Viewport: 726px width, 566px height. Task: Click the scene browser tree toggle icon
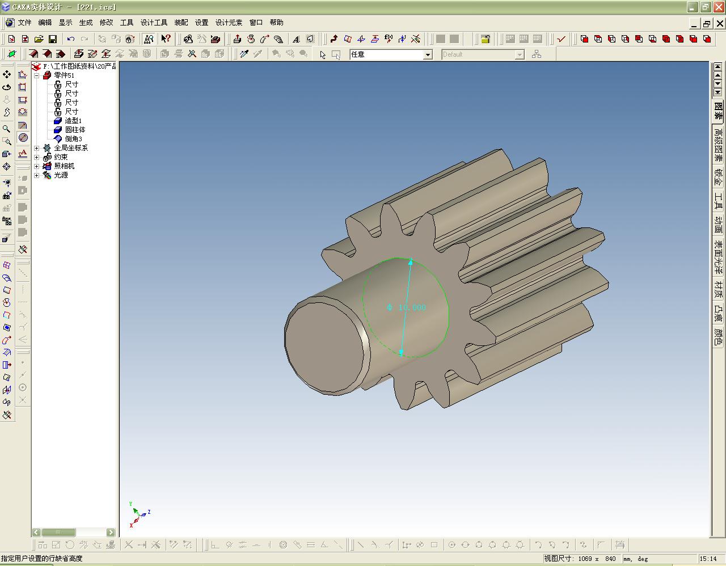pyautogui.click(x=149, y=39)
